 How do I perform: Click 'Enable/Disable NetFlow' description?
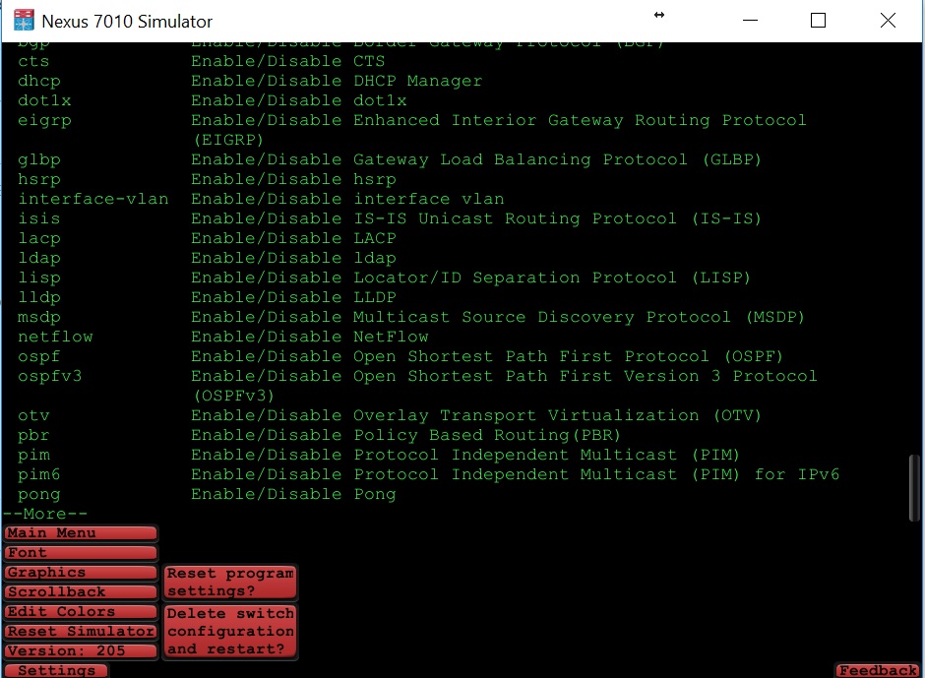tap(310, 337)
